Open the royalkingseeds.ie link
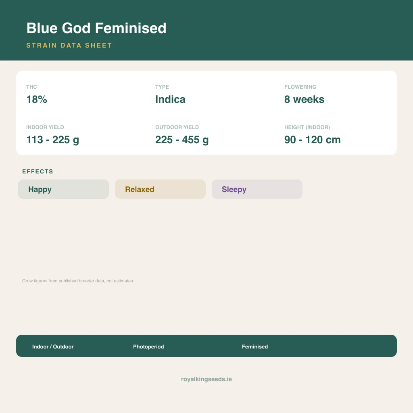413x413 pixels. (x=206, y=379)
